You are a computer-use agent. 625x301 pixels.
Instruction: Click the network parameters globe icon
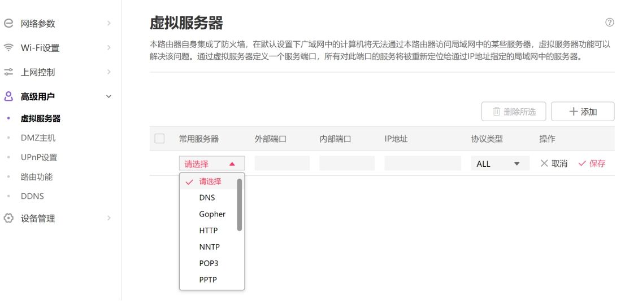click(8, 24)
